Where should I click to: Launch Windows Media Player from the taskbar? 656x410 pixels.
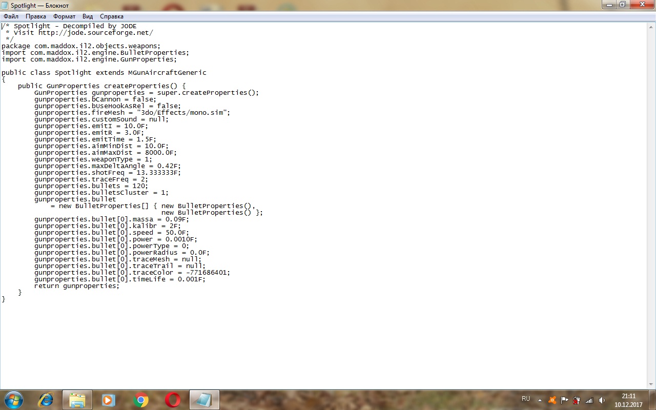(x=109, y=400)
